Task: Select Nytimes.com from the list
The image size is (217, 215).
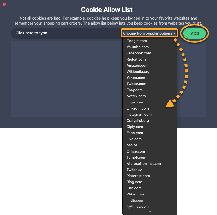Action: point(137,207)
